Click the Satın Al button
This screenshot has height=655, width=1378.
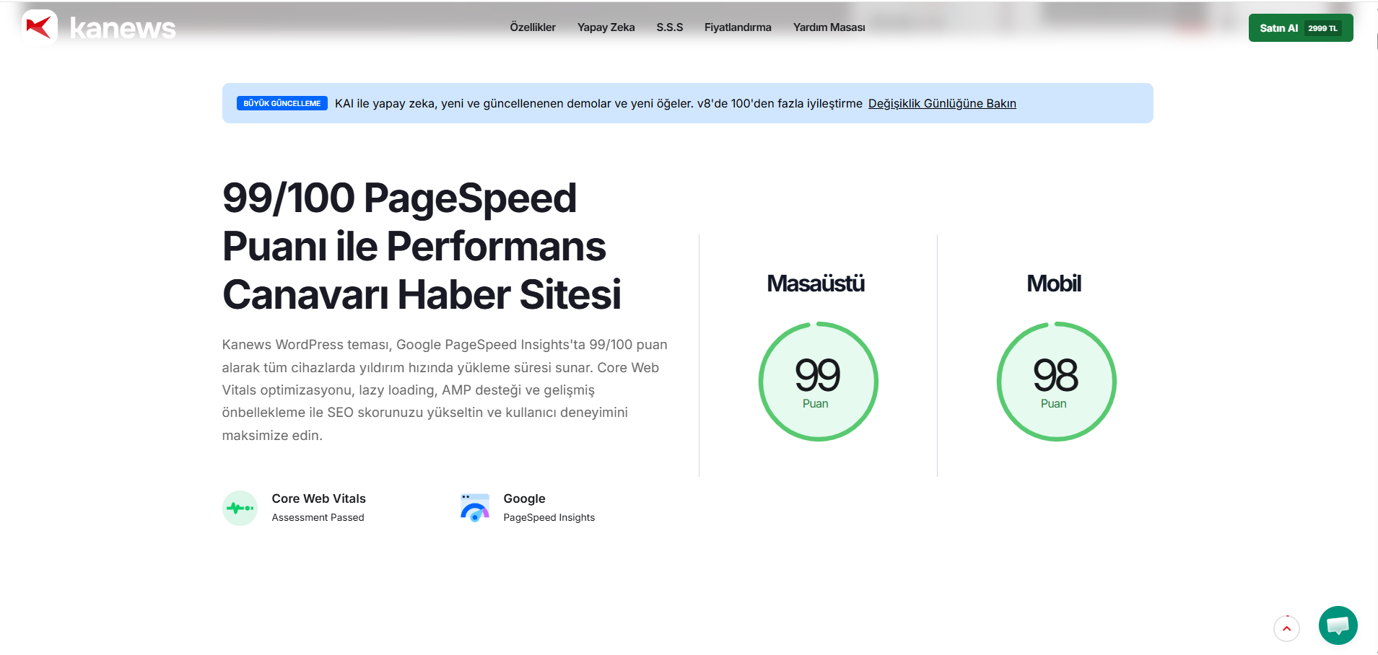(1301, 28)
